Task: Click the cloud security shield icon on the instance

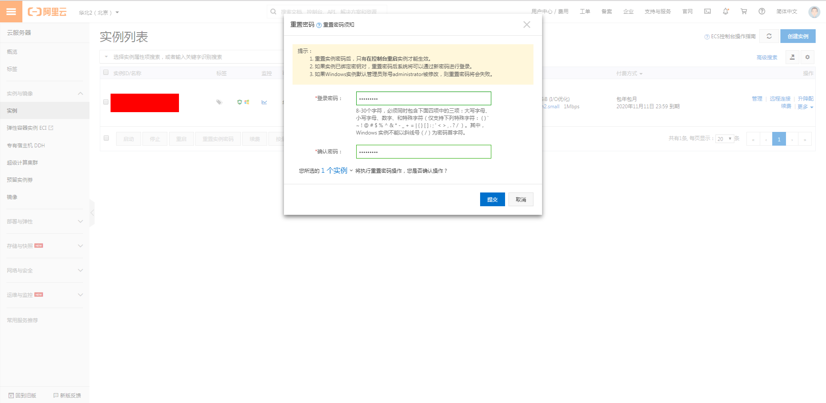Action: tap(240, 102)
